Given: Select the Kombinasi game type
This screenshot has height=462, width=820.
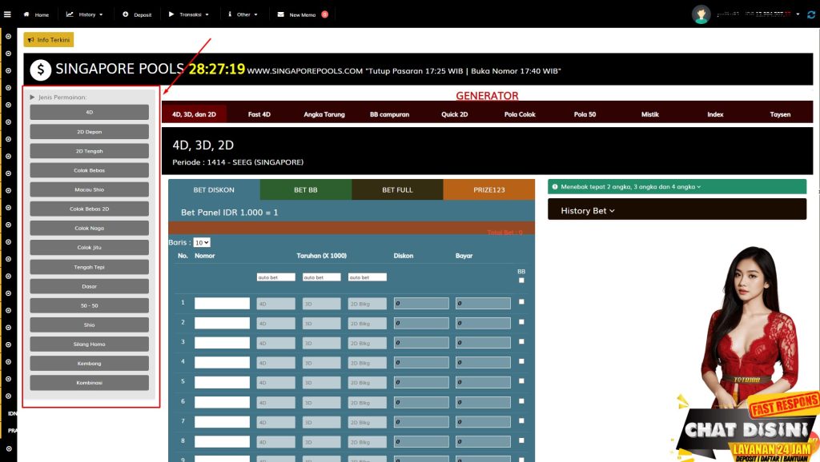Looking at the screenshot, I should [x=90, y=383].
